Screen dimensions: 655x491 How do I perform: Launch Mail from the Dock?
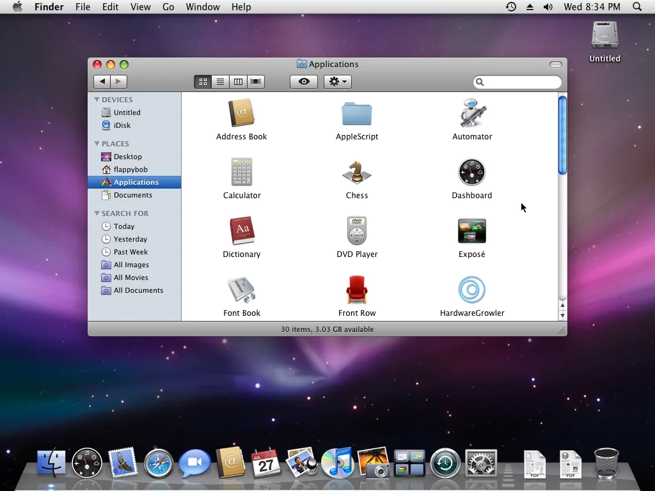coord(123,463)
